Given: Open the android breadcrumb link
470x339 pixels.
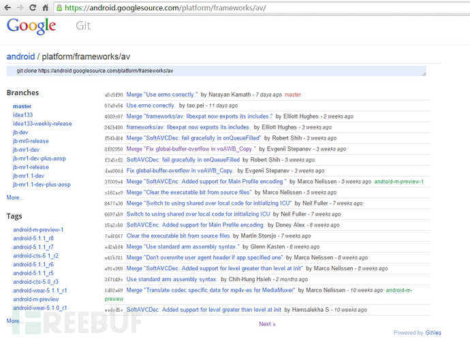Looking at the screenshot, I should click(x=20, y=56).
